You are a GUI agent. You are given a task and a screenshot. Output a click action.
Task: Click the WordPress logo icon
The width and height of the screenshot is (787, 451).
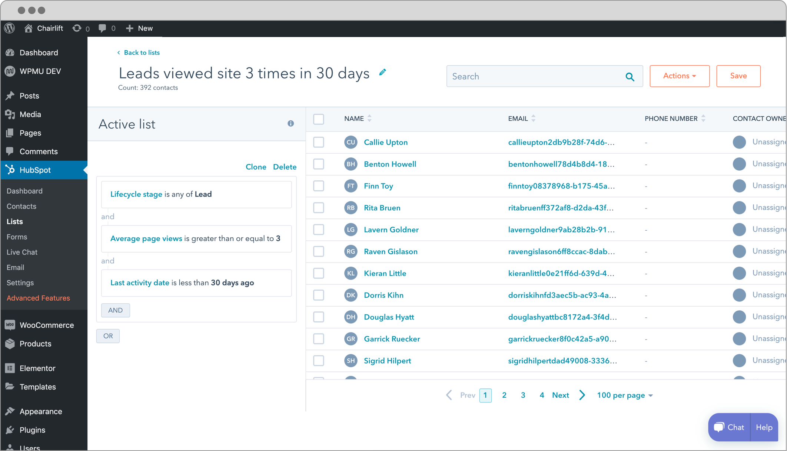pos(10,28)
